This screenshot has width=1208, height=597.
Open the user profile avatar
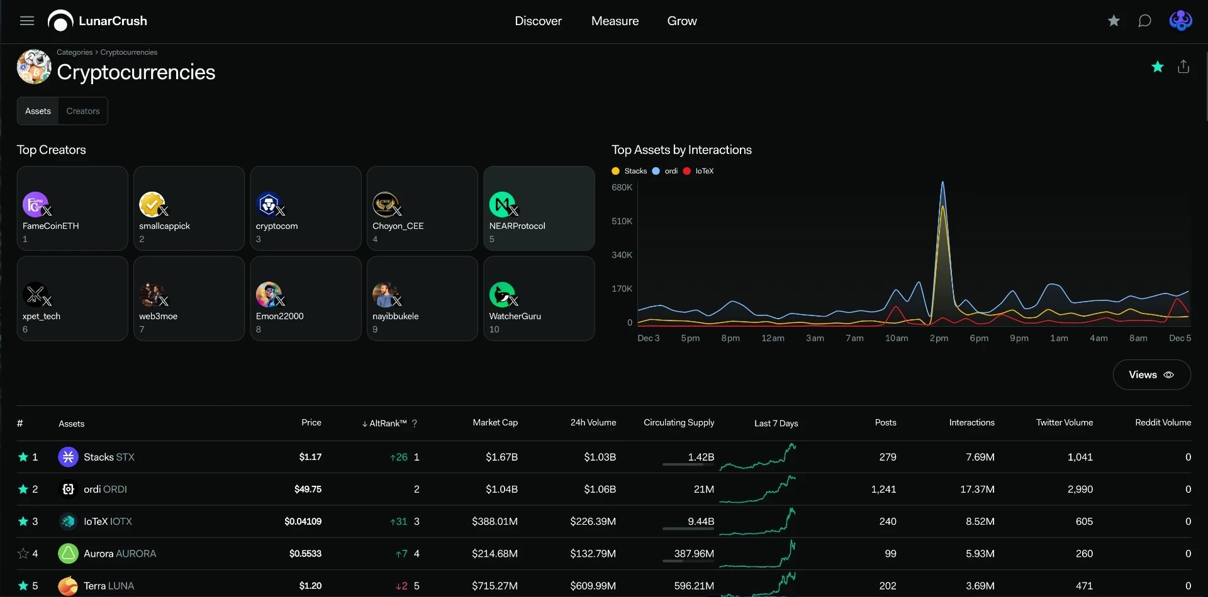pos(1180,21)
